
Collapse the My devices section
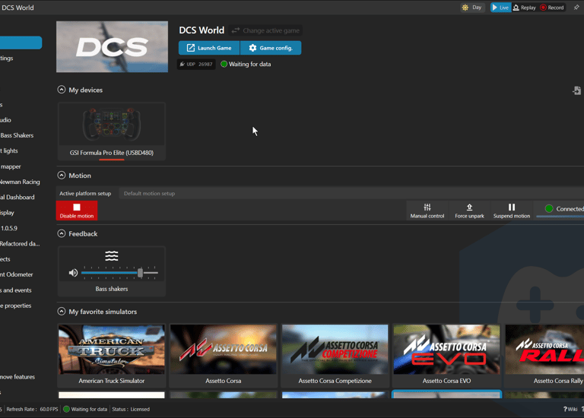62,90
